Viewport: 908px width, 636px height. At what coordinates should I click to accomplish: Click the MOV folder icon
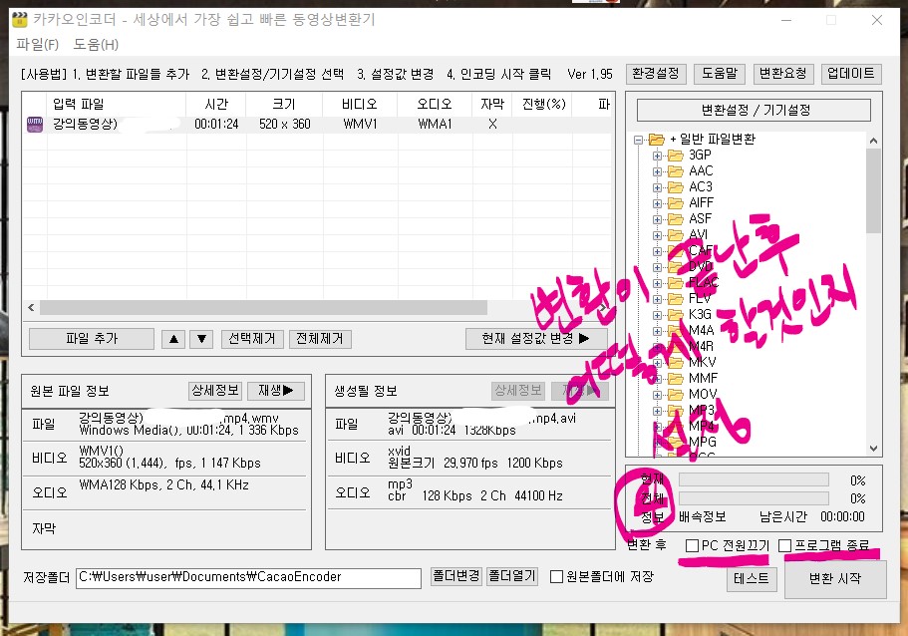[675, 395]
